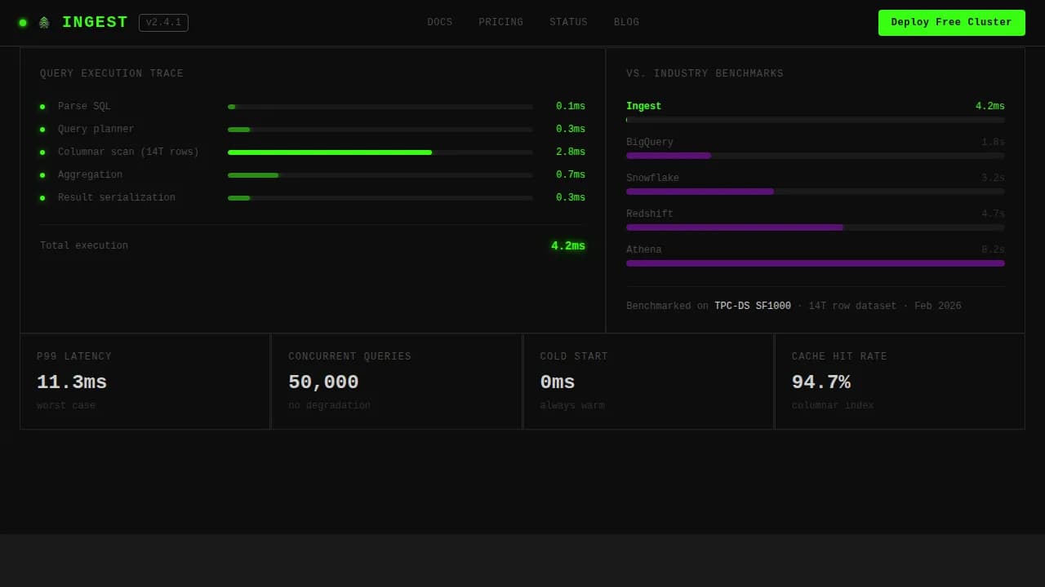
Task: Click the green bullet beside Result serialization
Action: point(42,198)
